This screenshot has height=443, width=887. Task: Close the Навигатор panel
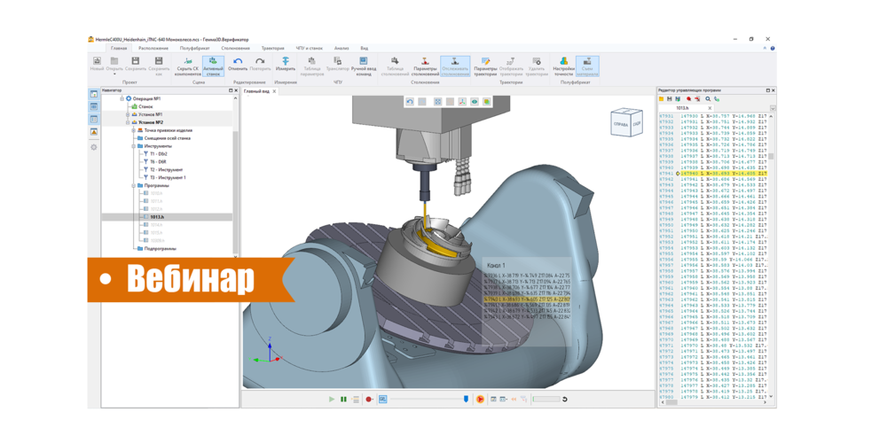[x=237, y=90]
